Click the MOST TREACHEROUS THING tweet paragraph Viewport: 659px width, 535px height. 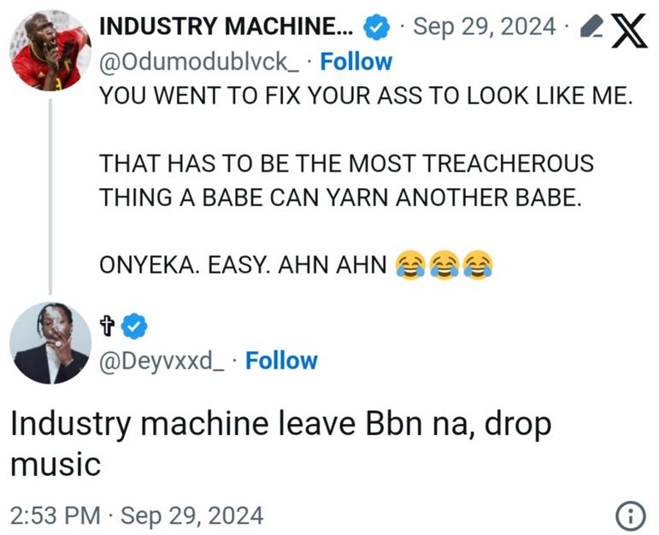[346, 180]
